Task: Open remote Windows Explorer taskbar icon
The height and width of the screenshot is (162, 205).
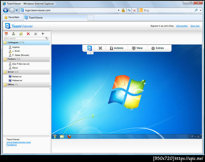Action: pyautogui.click(x=62, y=136)
